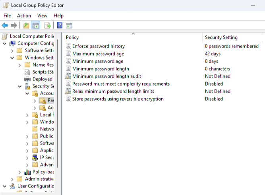Expand the IP Security node

(x=27, y=158)
